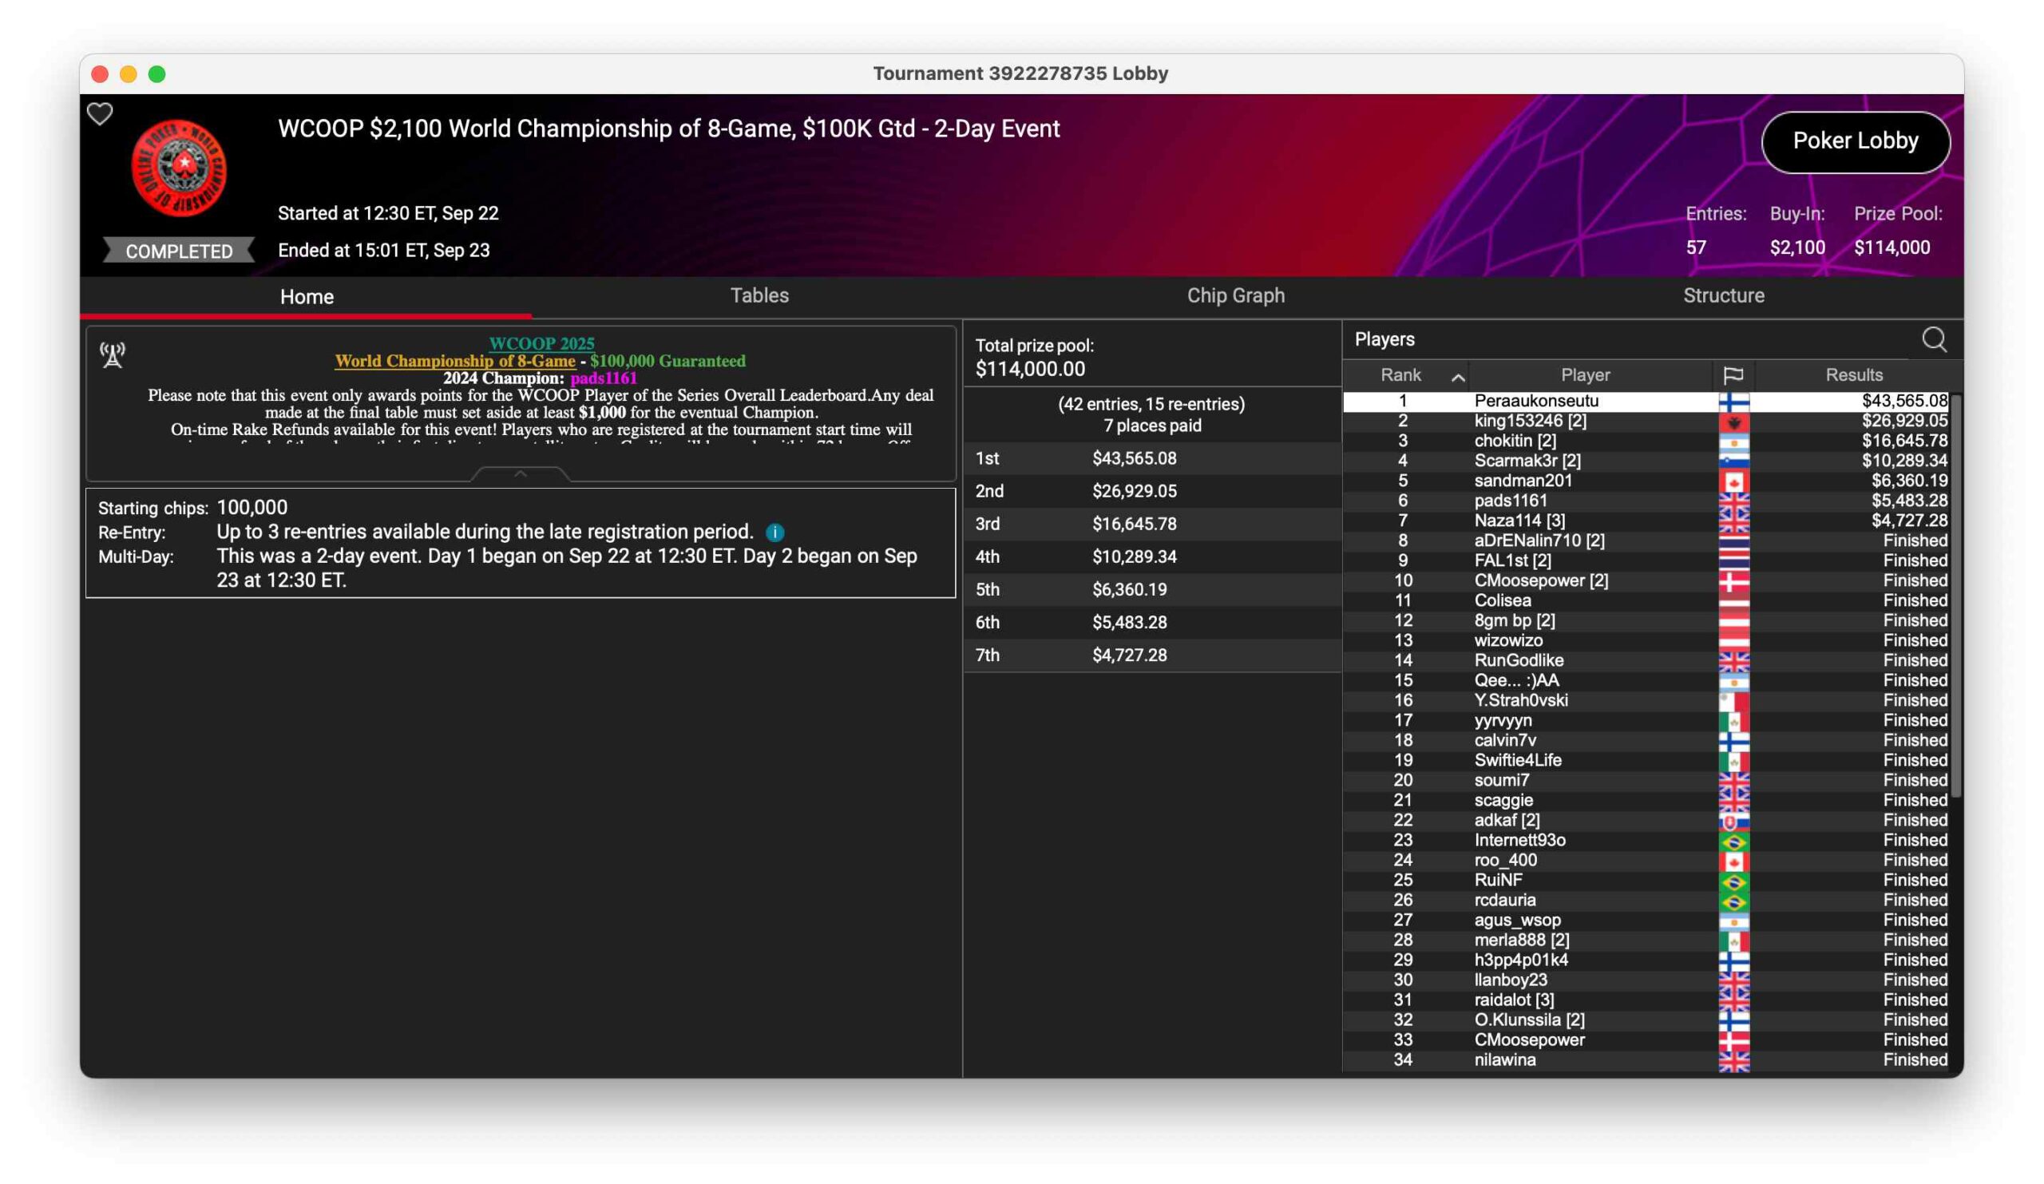The image size is (2044, 1184).
Task: Collapse the tournament description panel
Action: coord(521,473)
